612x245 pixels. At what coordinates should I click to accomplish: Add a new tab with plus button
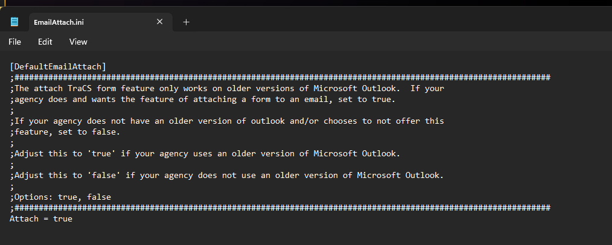click(x=186, y=22)
